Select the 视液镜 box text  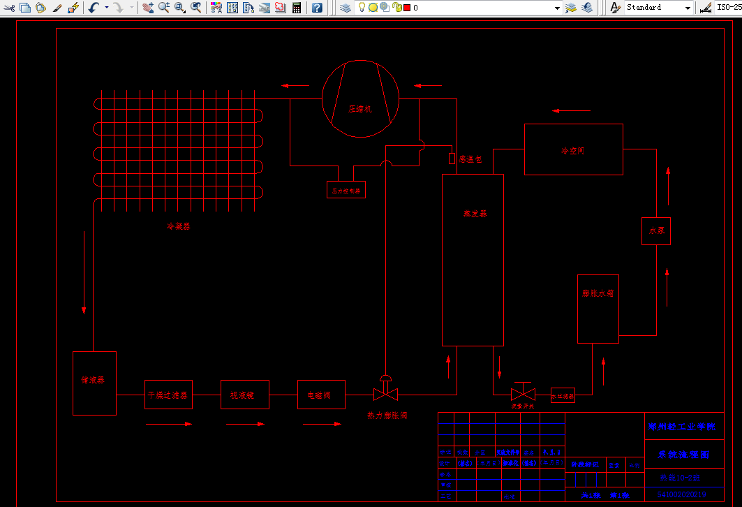(242, 395)
